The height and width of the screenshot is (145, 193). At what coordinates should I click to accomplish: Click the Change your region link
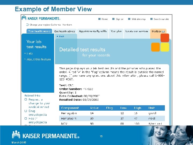tap(51, 25)
